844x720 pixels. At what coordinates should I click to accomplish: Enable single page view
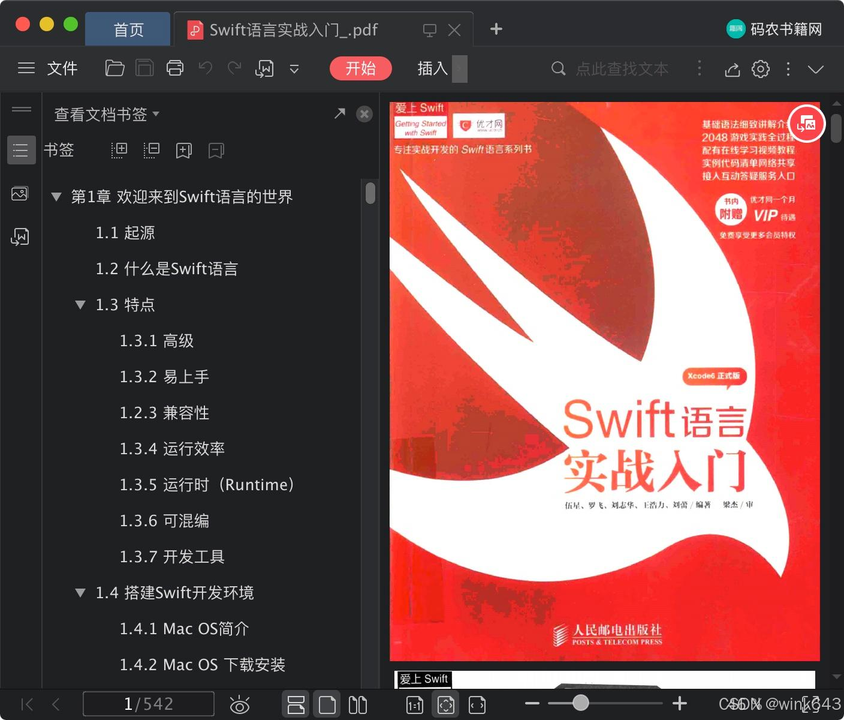[x=327, y=704]
